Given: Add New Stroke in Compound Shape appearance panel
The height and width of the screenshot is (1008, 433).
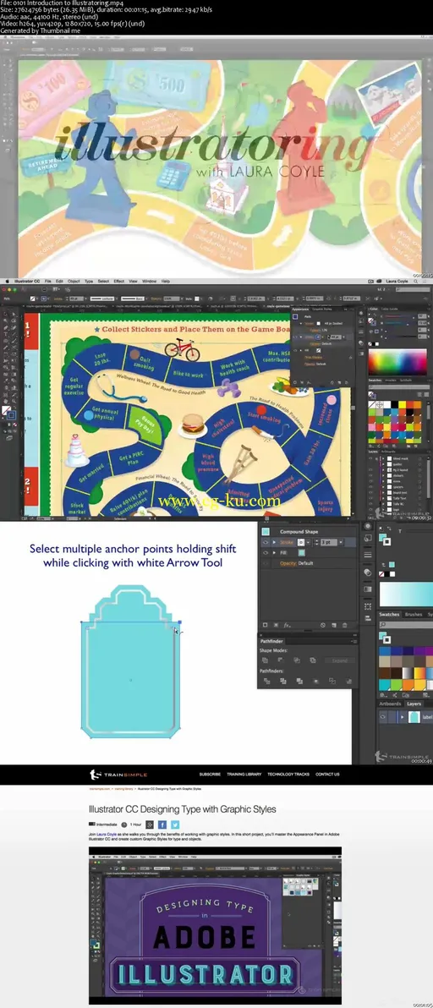Looking at the screenshot, I should coord(266,625).
